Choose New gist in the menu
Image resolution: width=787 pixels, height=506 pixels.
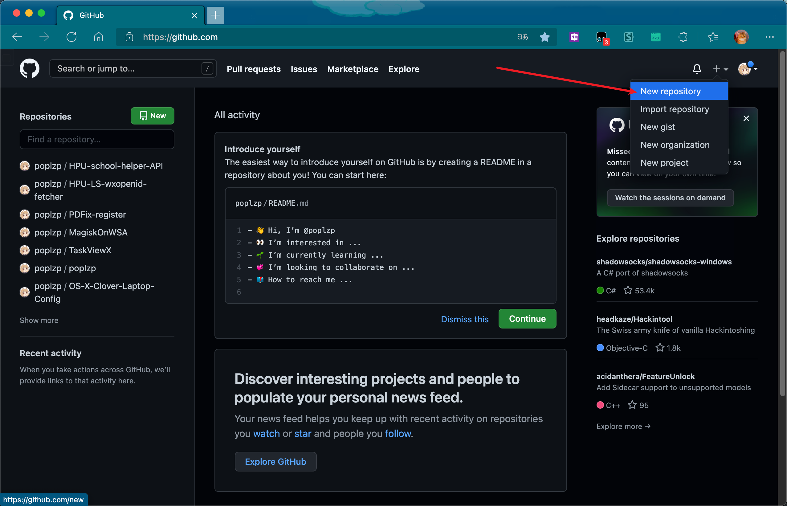(679, 127)
